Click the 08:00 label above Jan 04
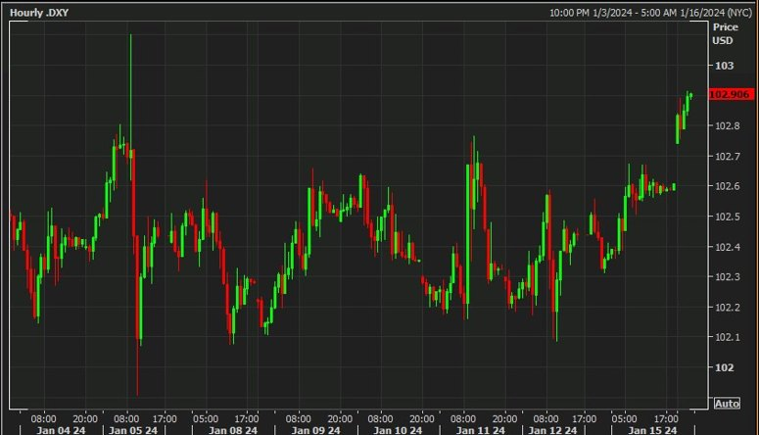 [x=43, y=418]
